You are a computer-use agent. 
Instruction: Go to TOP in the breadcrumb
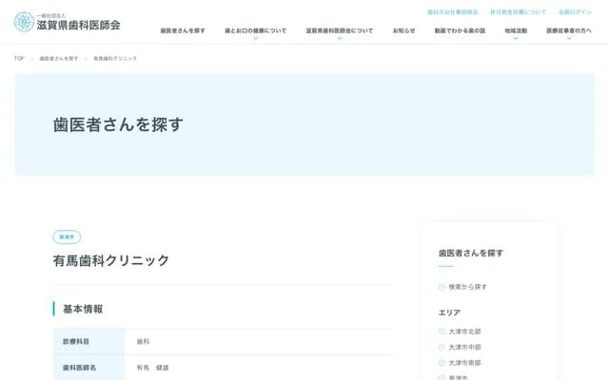(x=19, y=59)
